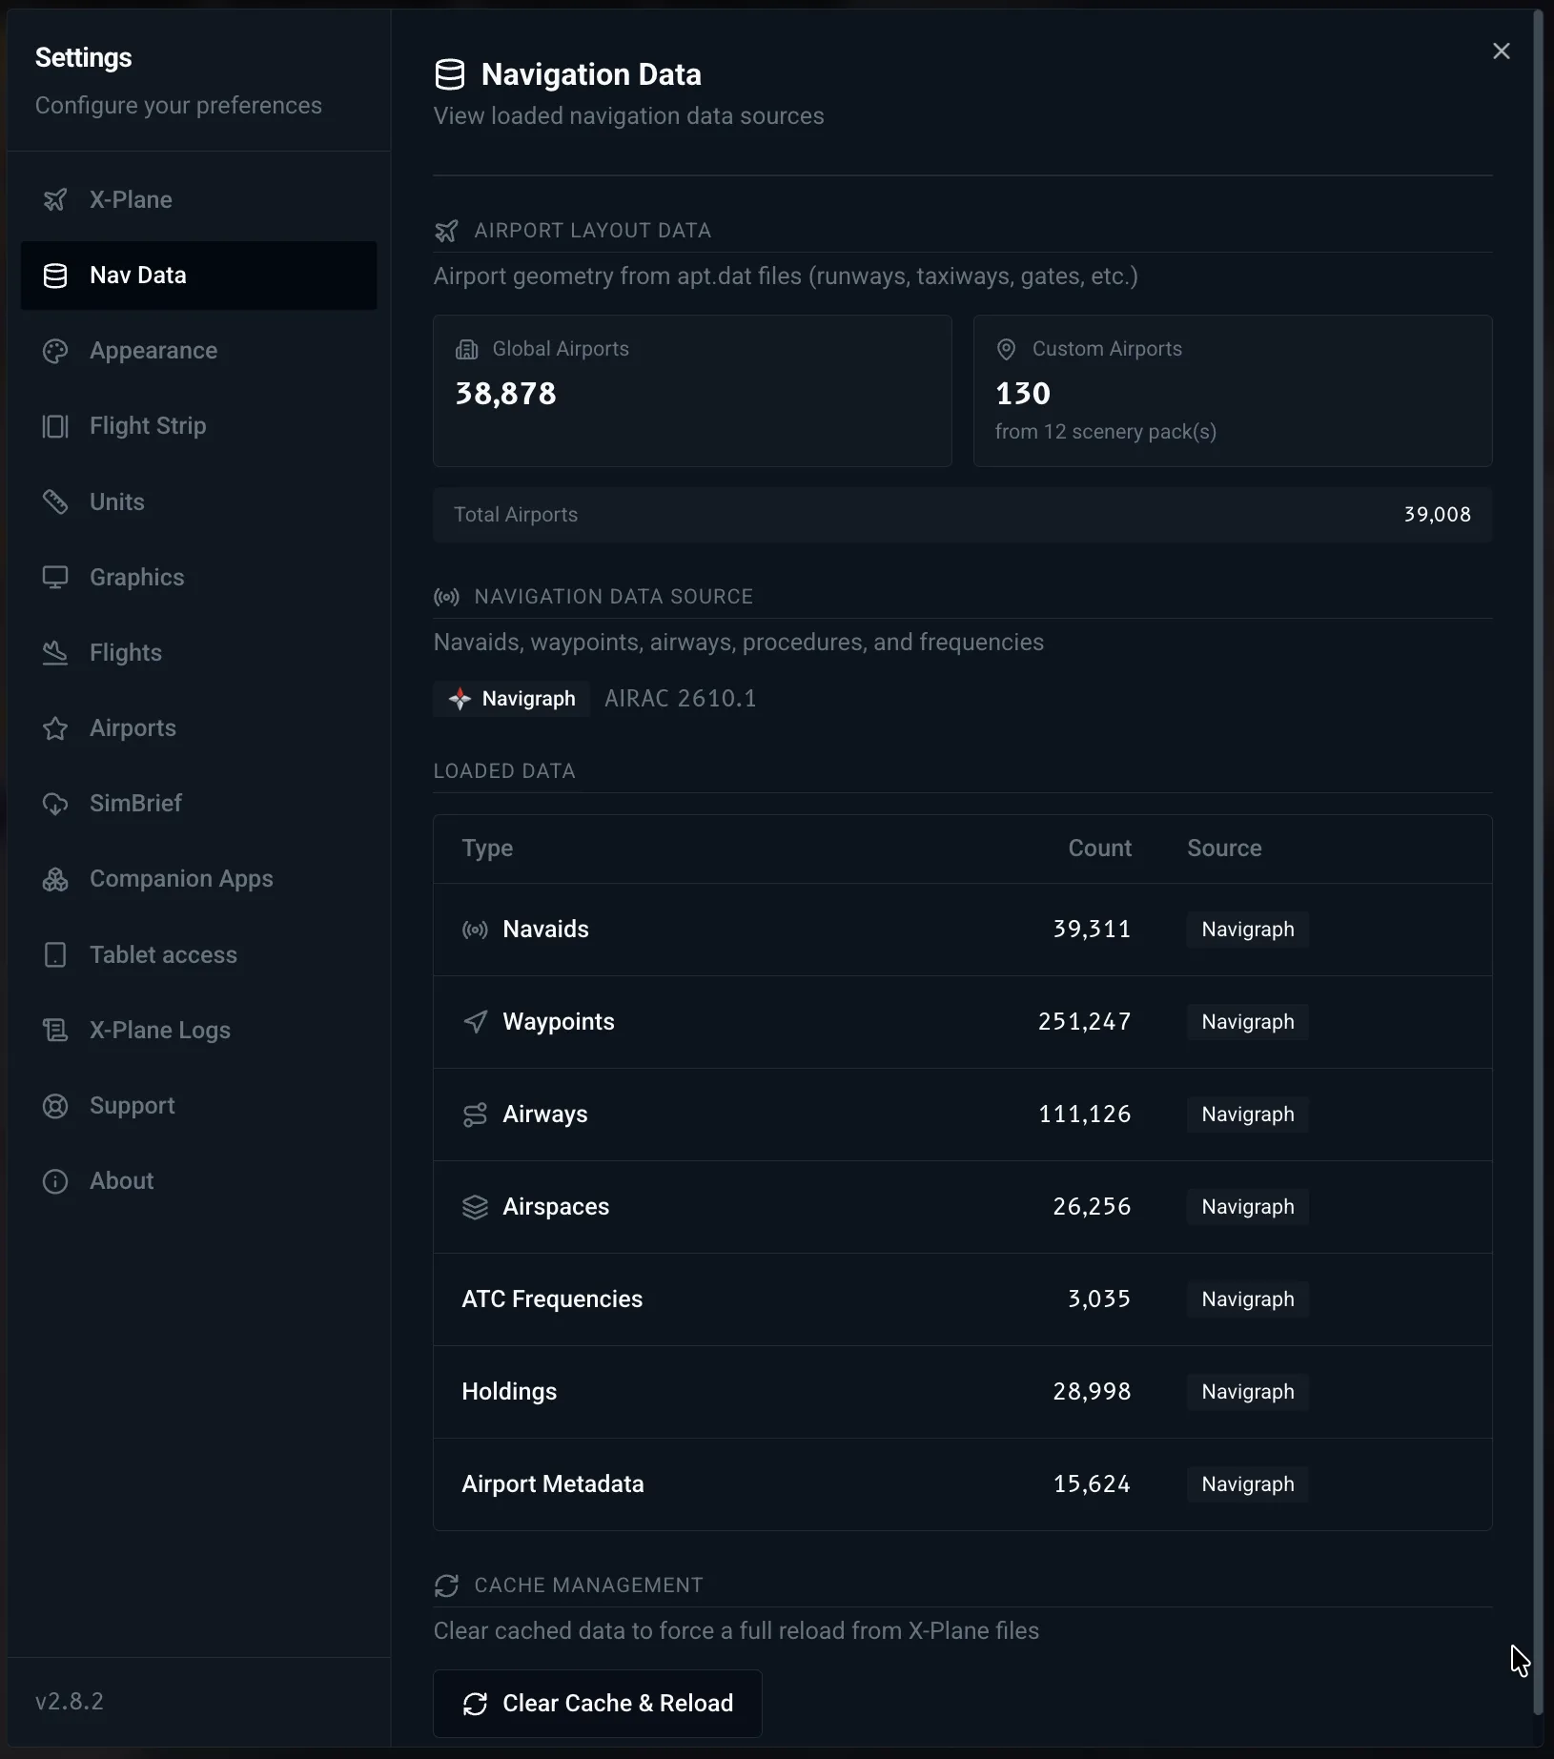This screenshot has width=1554, height=1759.
Task: Open the SimBrief settings section
Action: pos(198,804)
